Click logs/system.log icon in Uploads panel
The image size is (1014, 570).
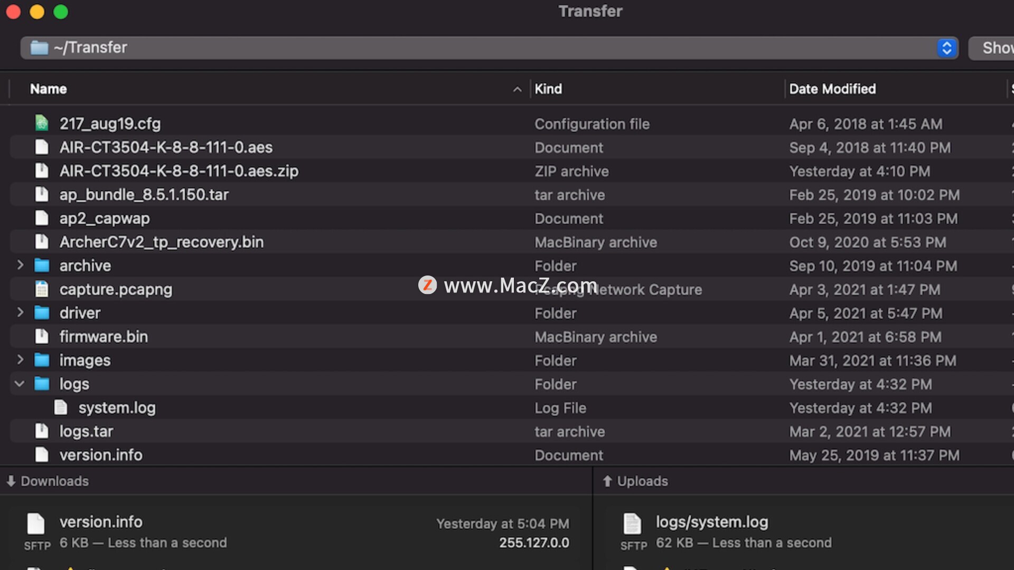[x=632, y=524]
